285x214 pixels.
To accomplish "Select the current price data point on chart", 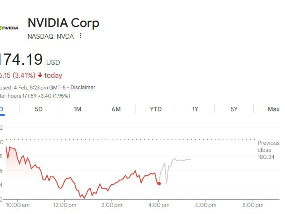I will [x=159, y=184].
